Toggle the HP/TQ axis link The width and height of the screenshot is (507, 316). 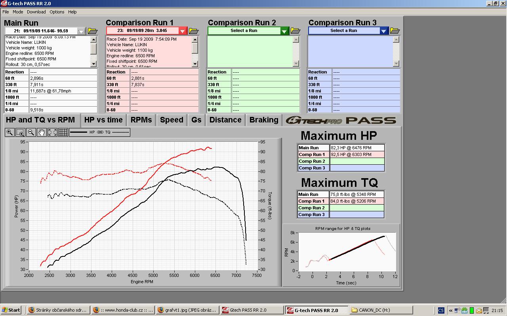[100, 133]
